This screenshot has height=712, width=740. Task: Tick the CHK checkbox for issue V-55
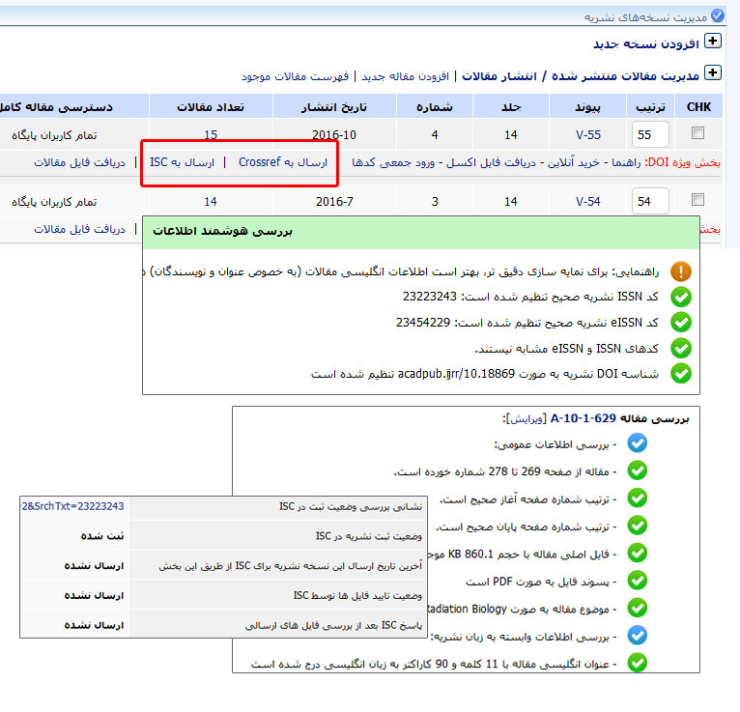(x=697, y=133)
